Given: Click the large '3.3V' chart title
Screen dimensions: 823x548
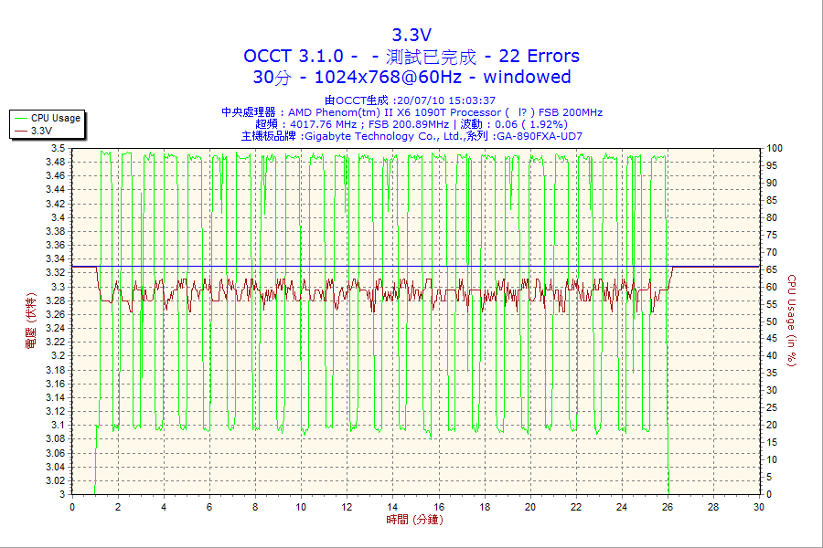Looking at the screenshot, I should point(411,35).
